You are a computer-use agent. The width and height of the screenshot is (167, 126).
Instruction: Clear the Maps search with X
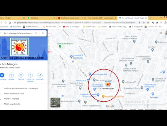43,33
